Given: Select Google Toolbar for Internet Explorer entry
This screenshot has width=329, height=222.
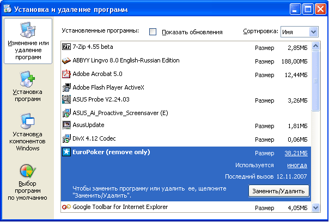Looking at the screenshot, I should point(186,207).
